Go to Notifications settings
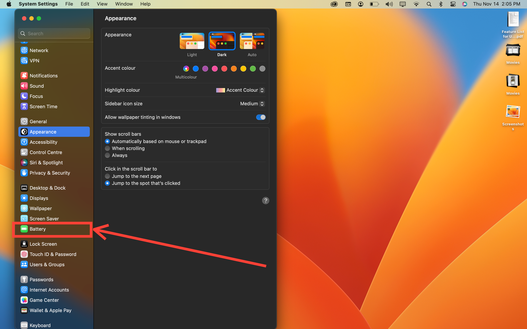The image size is (527, 329). tap(43, 76)
